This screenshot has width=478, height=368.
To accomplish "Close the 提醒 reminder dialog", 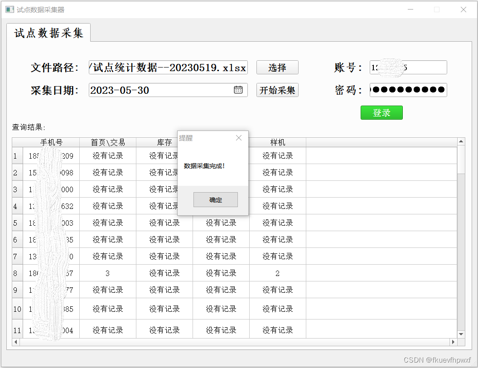I will coord(239,138).
